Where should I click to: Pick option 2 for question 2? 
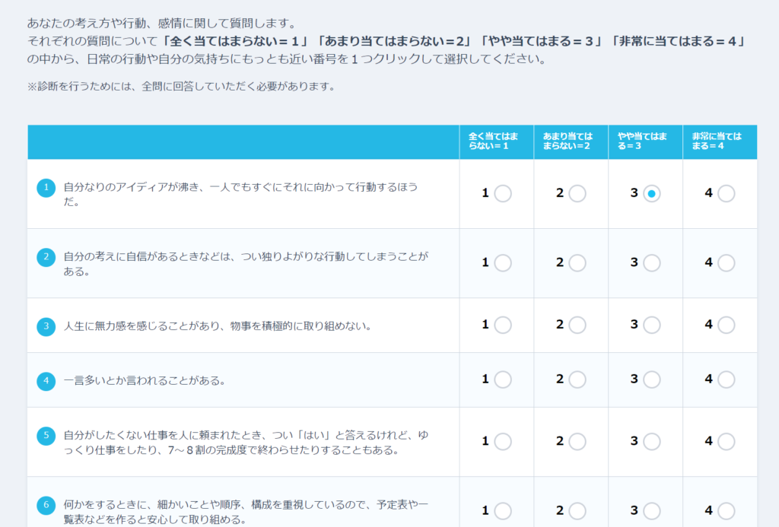coord(577,263)
